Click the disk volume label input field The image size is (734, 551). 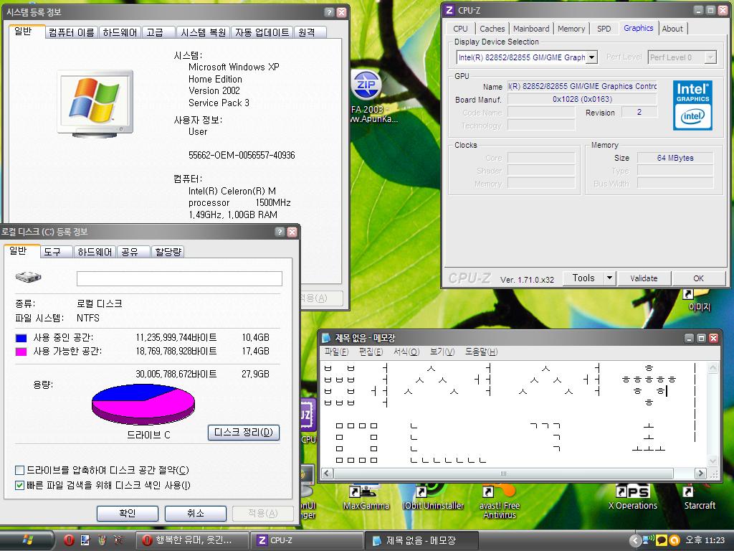[x=179, y=278]
